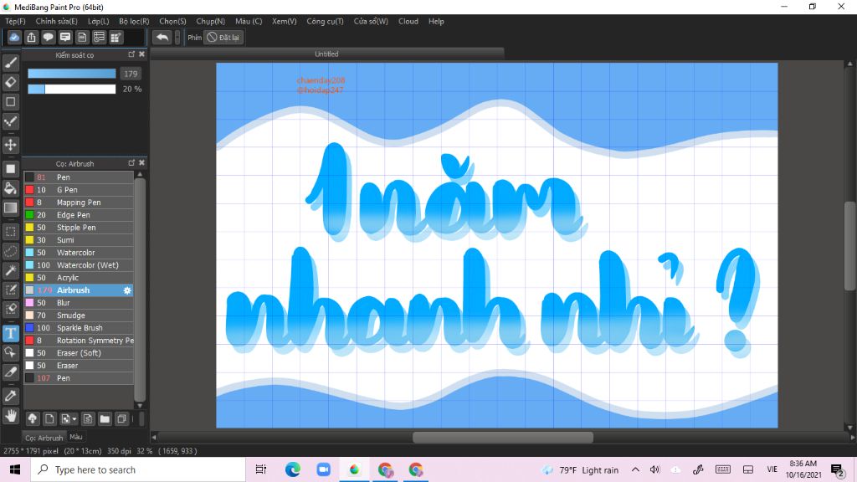The height and width of the screenshot is (482, 857).
Task: Click the brush list scroll-down arrow
Action: point(140,406)
